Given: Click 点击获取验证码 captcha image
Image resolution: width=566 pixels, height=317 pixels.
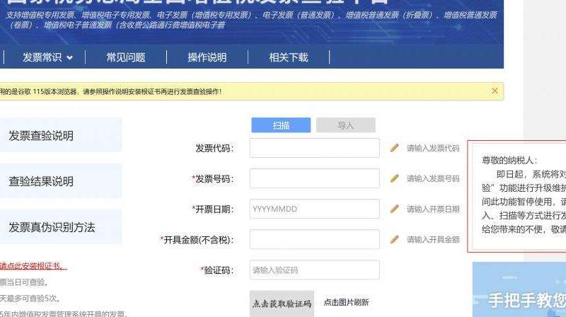Looking at the screenshot, I should point(282,304).
